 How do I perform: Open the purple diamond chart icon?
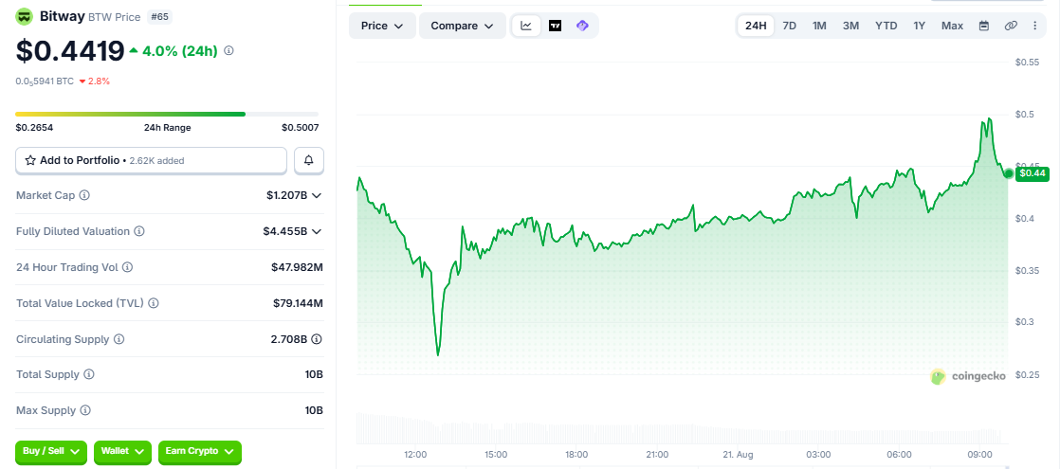point(583,26)
